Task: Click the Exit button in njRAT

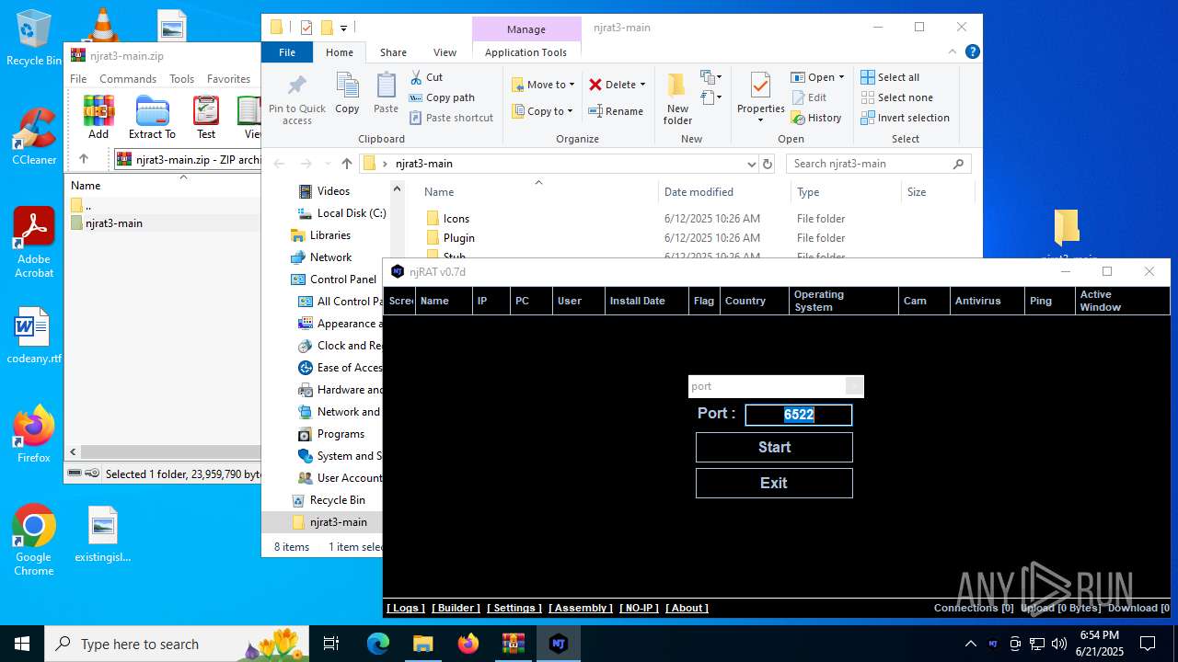Action: 774,483
